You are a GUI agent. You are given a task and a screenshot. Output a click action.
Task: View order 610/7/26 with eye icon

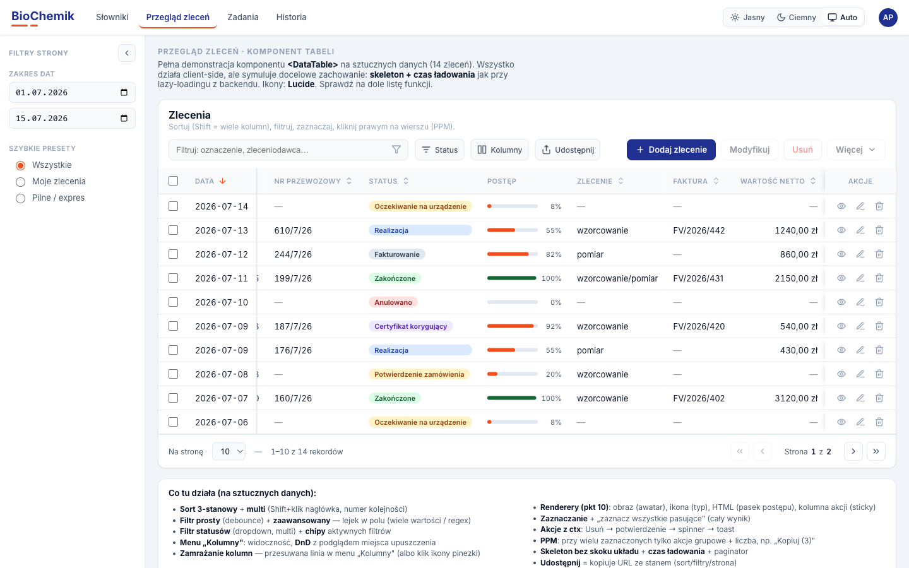(841, 230)
